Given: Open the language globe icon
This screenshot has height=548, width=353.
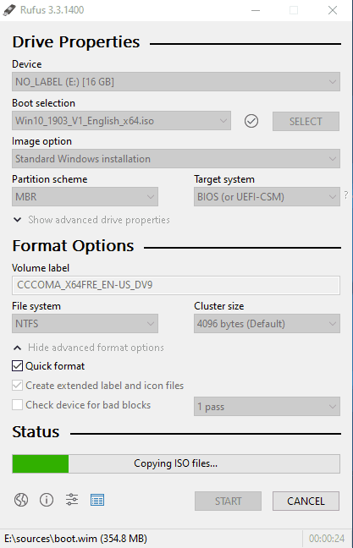Looking at the screenshot, I should coord(21,500).
